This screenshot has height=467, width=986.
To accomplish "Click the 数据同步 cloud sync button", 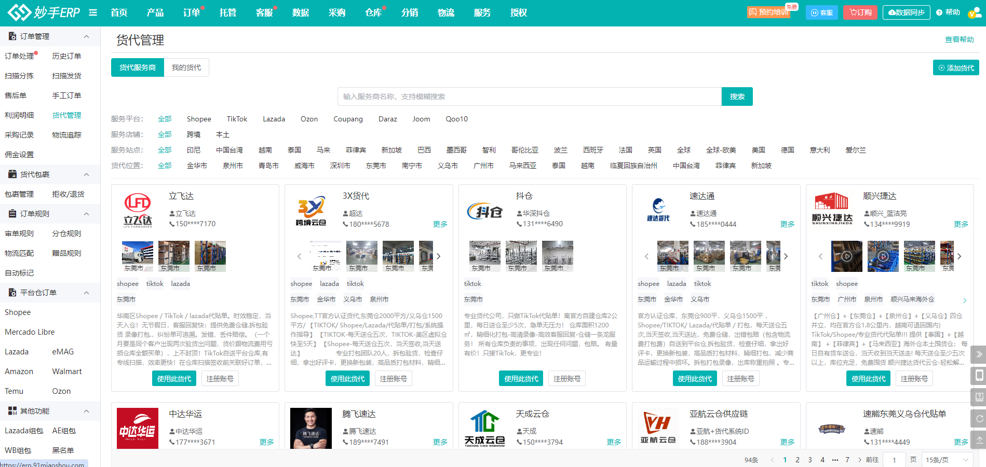I will pos(906,12).
